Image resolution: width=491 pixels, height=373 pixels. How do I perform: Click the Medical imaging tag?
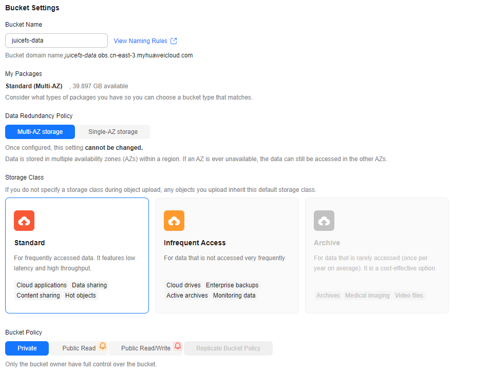367,296
